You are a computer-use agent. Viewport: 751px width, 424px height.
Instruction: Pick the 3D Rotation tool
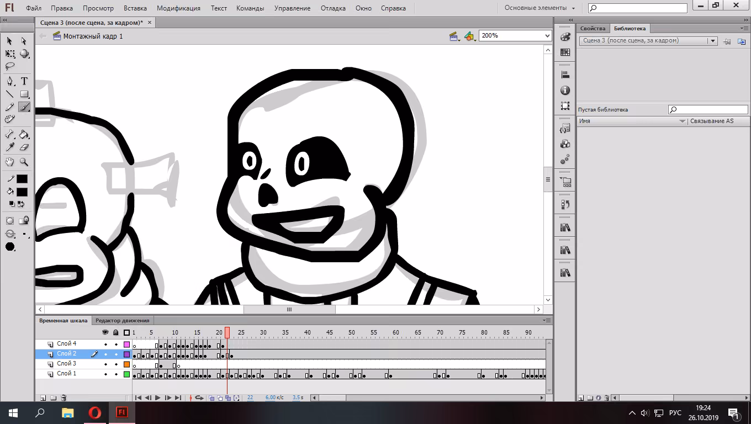click(24, 54)
